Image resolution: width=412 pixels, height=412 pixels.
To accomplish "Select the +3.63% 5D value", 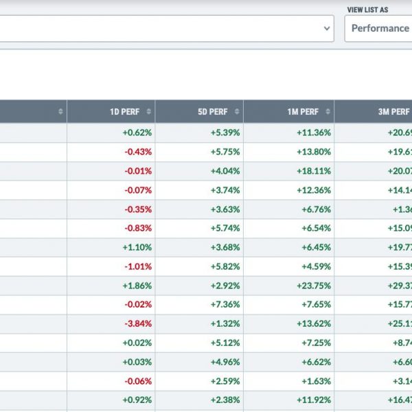I will coord(225,209).
